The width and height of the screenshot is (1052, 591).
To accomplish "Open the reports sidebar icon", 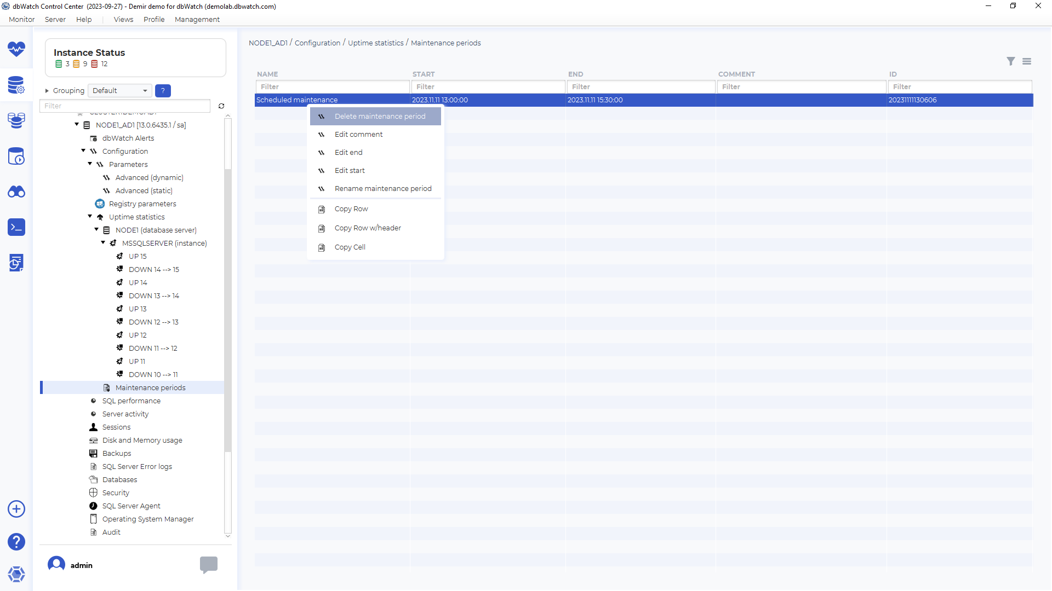I will click(x=16, y=263).
